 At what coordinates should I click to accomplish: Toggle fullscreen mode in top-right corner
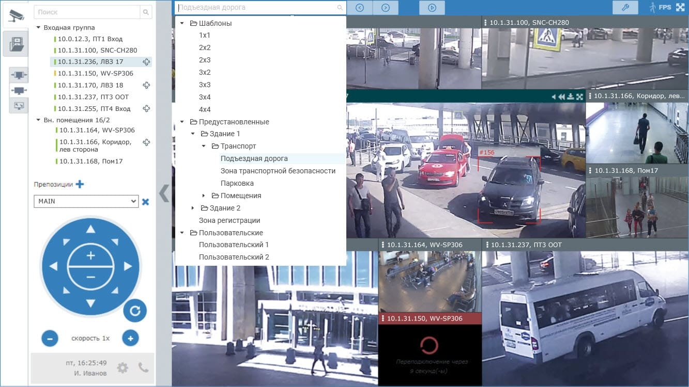click(680, 7)
